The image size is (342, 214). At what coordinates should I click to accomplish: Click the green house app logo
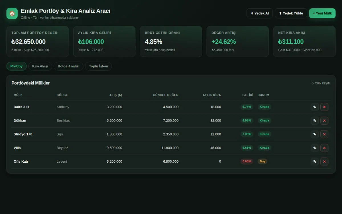[12, 13]
